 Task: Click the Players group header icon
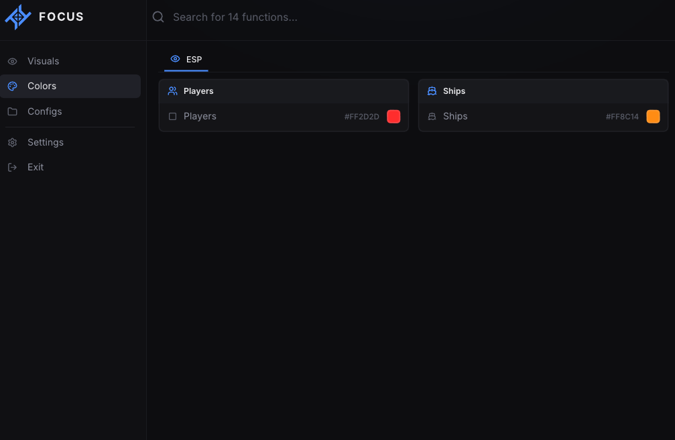[173, 91]
